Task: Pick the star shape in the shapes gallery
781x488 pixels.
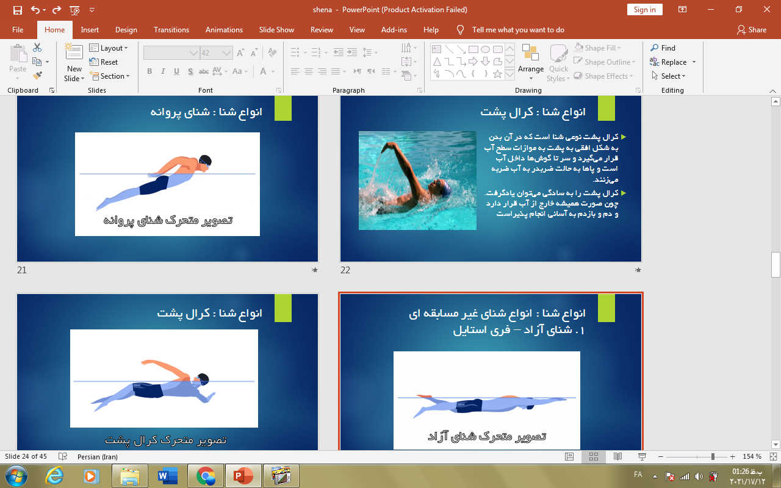Action: [x=497, y=74]
